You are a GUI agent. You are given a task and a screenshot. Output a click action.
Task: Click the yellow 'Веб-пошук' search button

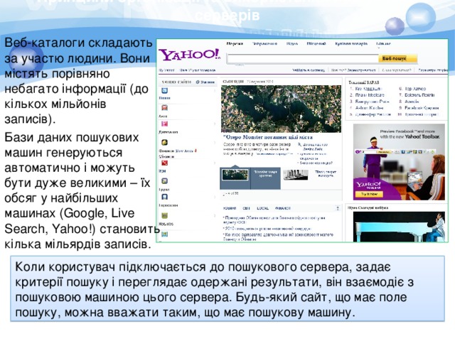[397, 58]
